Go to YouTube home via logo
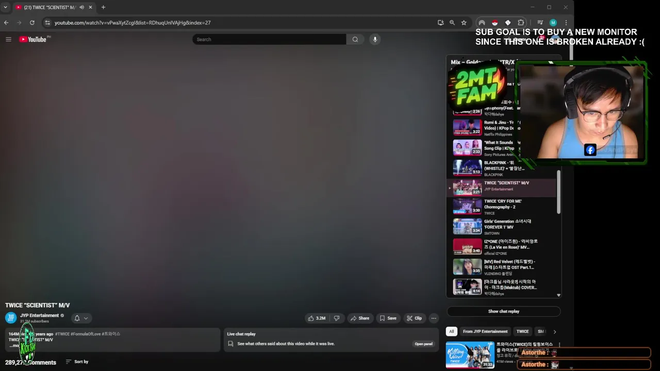This screenshot has height=371, width=660. click(x=33, y=39)
